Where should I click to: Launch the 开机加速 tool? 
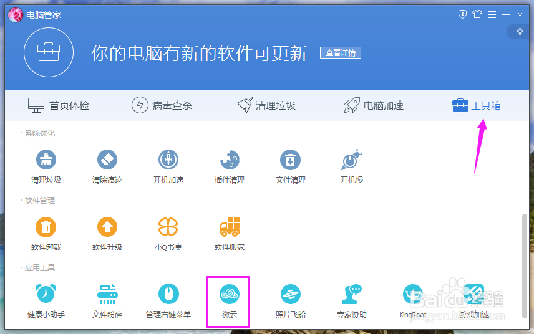168,166
